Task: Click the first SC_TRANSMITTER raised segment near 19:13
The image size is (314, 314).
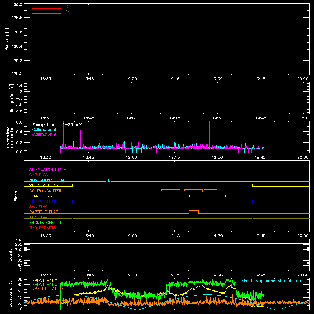Action: tap(171, 190)
